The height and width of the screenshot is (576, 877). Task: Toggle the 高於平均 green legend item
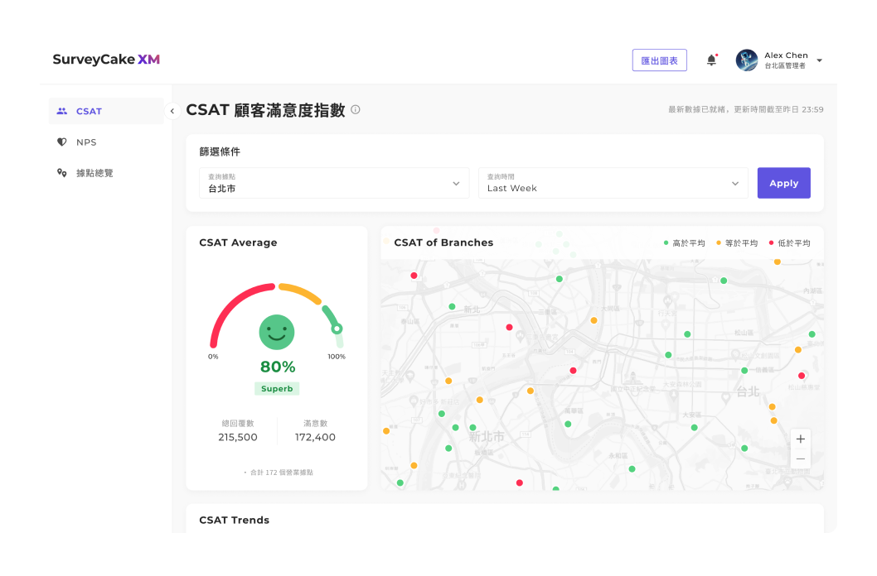click(x=684, y=243)
